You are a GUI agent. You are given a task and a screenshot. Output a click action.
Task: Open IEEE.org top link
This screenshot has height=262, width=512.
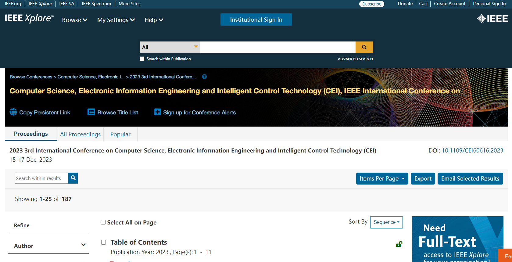tap(13, 4)
